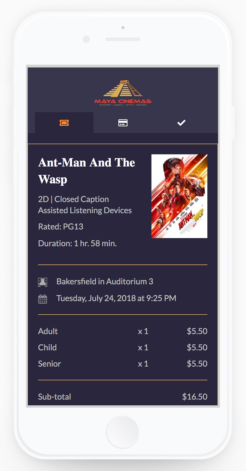
Task: Select the Rated PG13 label
Action: pos(61,226)
